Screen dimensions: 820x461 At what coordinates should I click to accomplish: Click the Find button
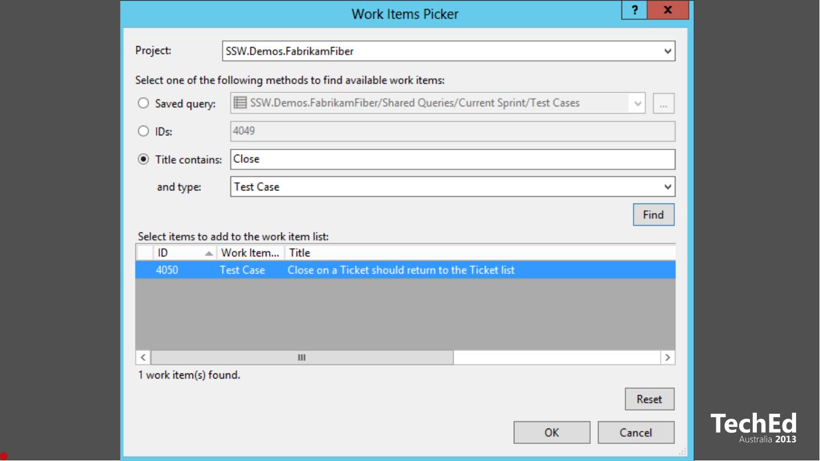(654, 215)
